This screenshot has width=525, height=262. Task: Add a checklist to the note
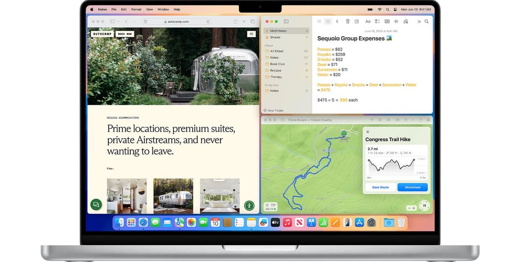pyautogui.click(x=377, y=21)
